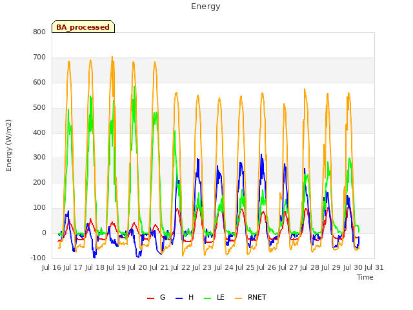Viewport: 413px width, 310px height.
Task: Click the Jul 25 x-axis tick label
Action: [x=246, y=268]
